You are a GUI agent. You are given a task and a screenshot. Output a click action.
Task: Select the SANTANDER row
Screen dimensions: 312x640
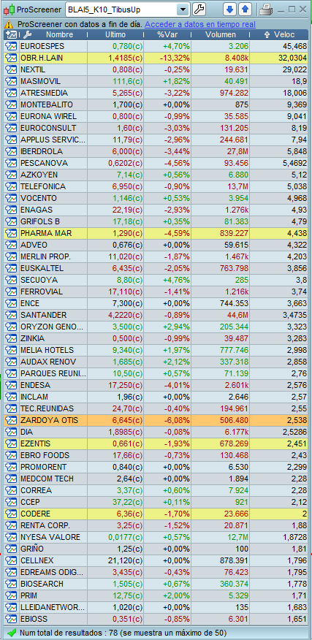pyautogui.click(x=156, y=315)
